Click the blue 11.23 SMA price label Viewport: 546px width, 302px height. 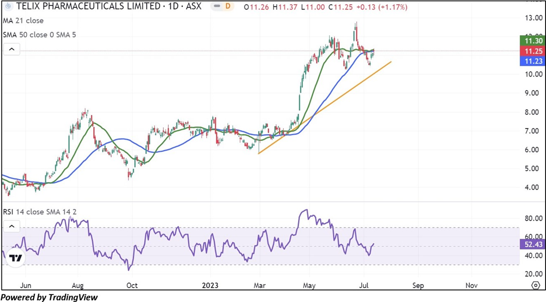coord(532,61)
